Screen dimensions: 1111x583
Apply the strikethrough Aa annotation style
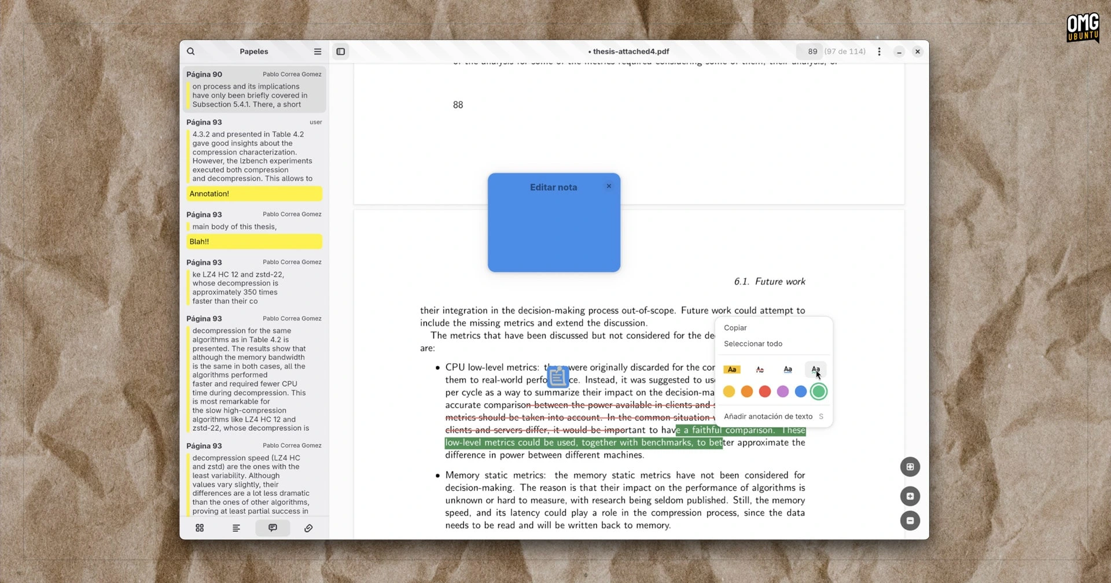pos(760,370)
